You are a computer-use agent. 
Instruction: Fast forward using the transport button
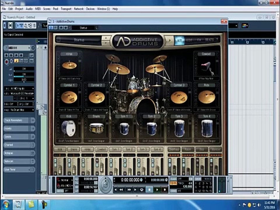click(129, 190)
